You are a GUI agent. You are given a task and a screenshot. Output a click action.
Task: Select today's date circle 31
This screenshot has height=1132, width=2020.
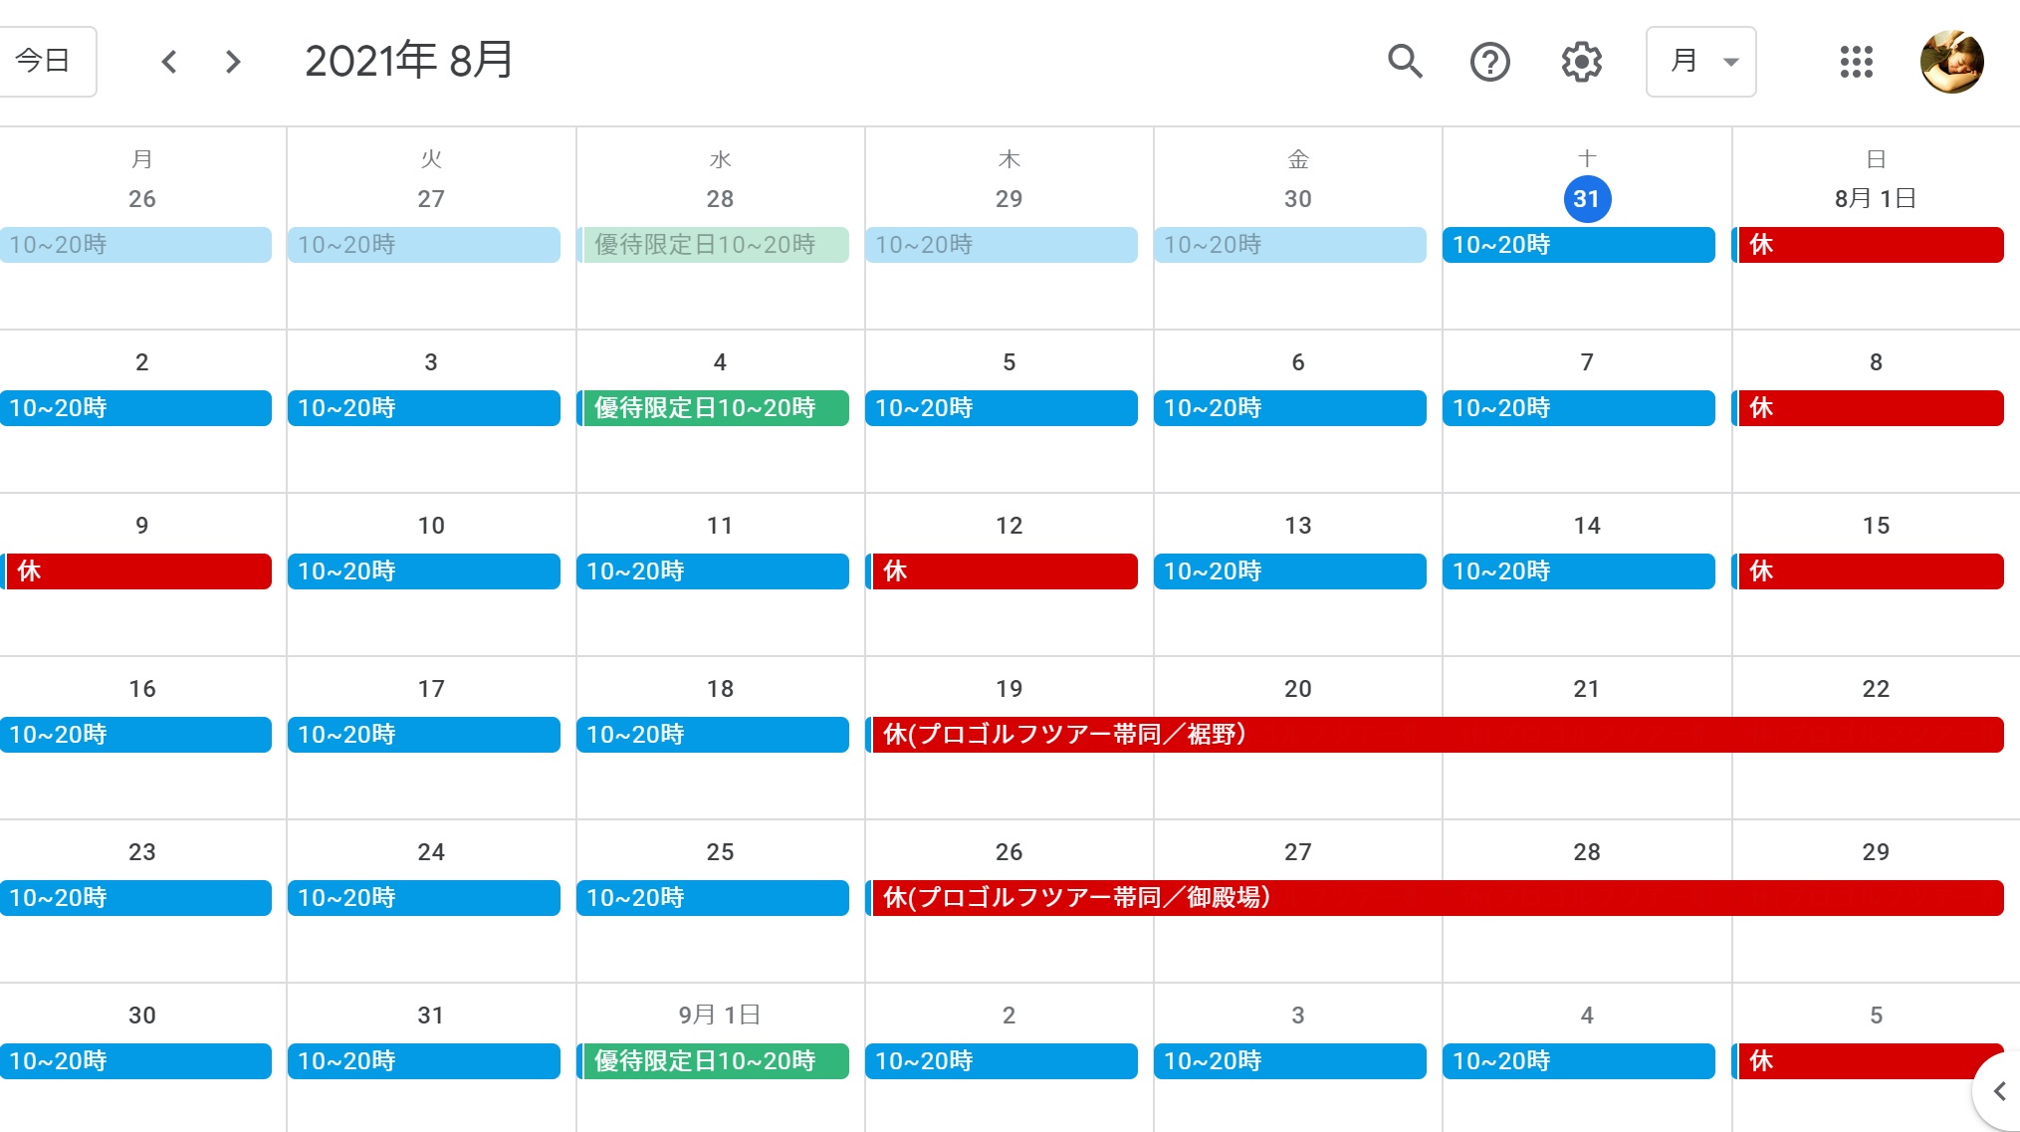[1587, 199]
